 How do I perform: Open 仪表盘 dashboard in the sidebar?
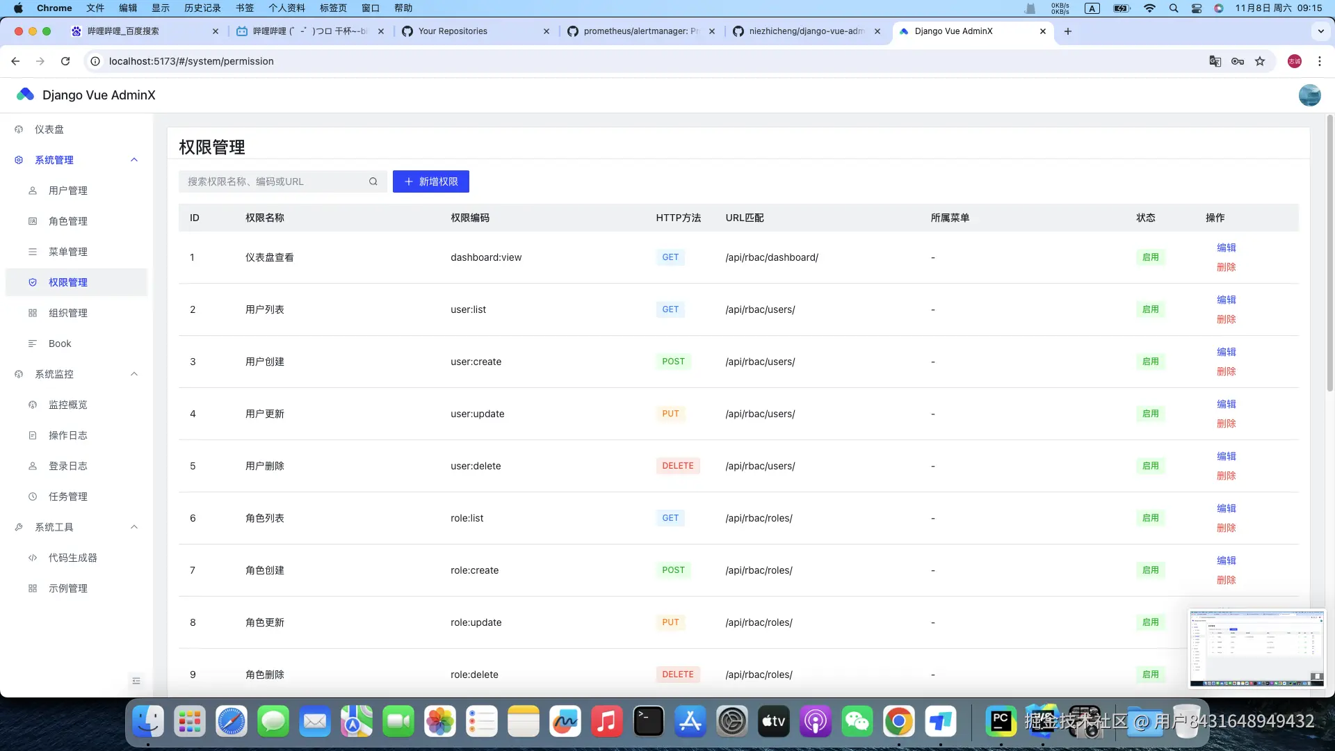pyautogui.click(x=49, y=129)
